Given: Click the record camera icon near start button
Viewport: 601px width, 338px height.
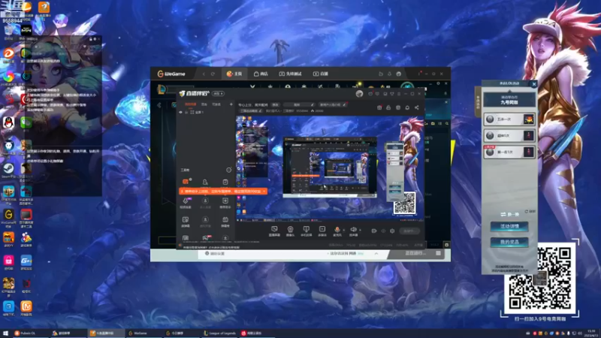Looking at the screenshot, I should click(x=373, y=231).
